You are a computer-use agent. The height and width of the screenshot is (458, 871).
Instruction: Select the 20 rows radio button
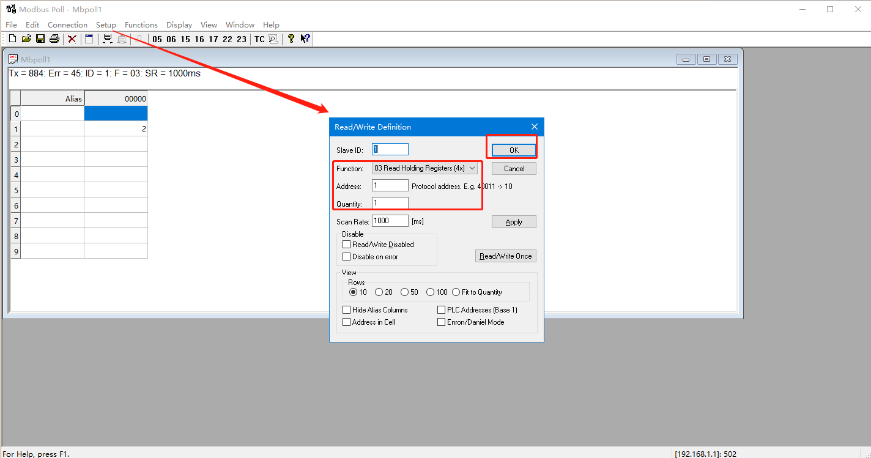pos(379,292)
